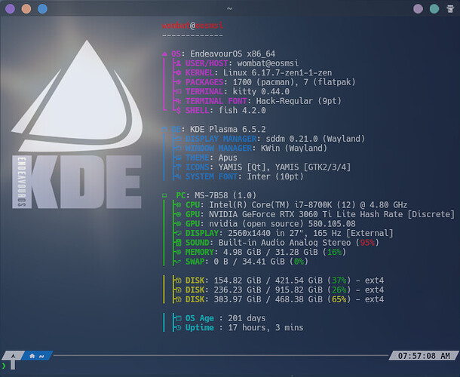Click the clock showing 07:57:58 AM

tap(425, 355)
